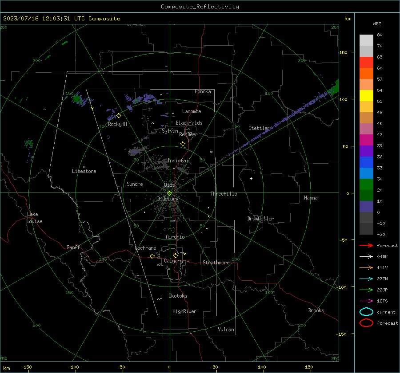Click the Limestone map label
The image size is (400, 373).
click(84, 171)
